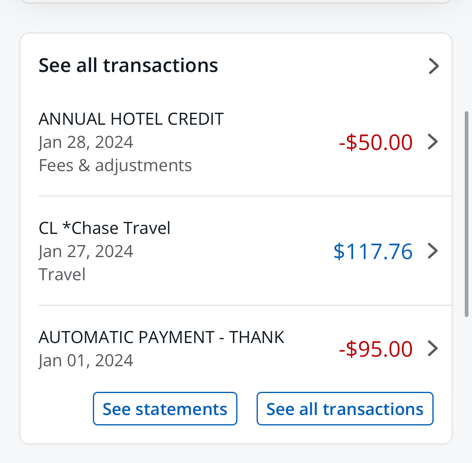This screenshot has height=463, width=472.
Task: Click the See all transactions button
Action: (345, 409)
